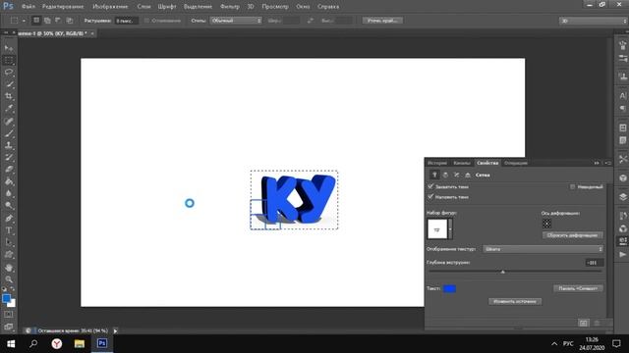This screenshot has width=629, height=353.
Task: Open the Properties panel flyout menu
Action: (x=608, y=163)
